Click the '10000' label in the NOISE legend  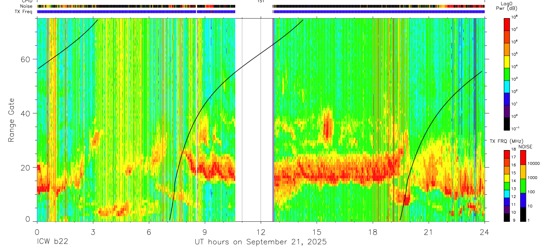534,163
